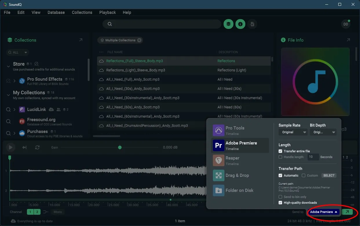360x226 pixels.
Task: Click the Gain slider handle
Action: pos(120,147)
